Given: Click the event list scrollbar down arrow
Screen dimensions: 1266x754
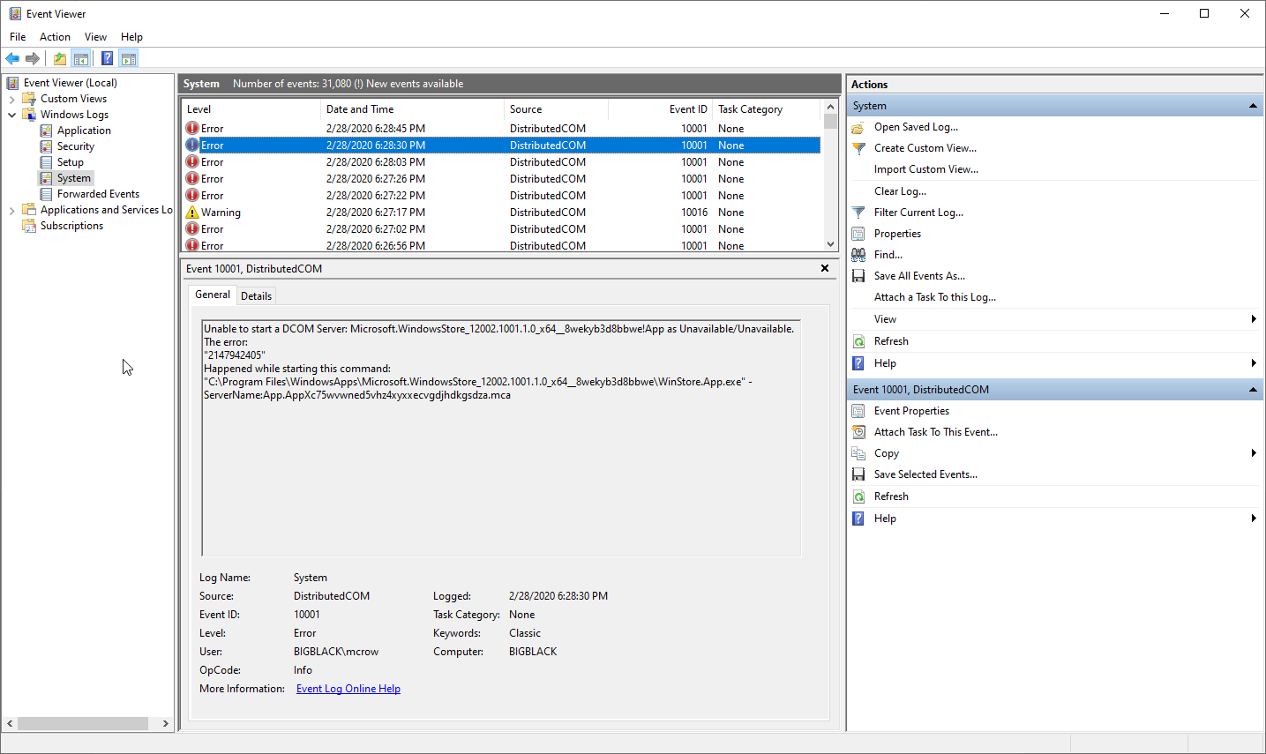Looking at the screenshot, I should pos(830,244).
